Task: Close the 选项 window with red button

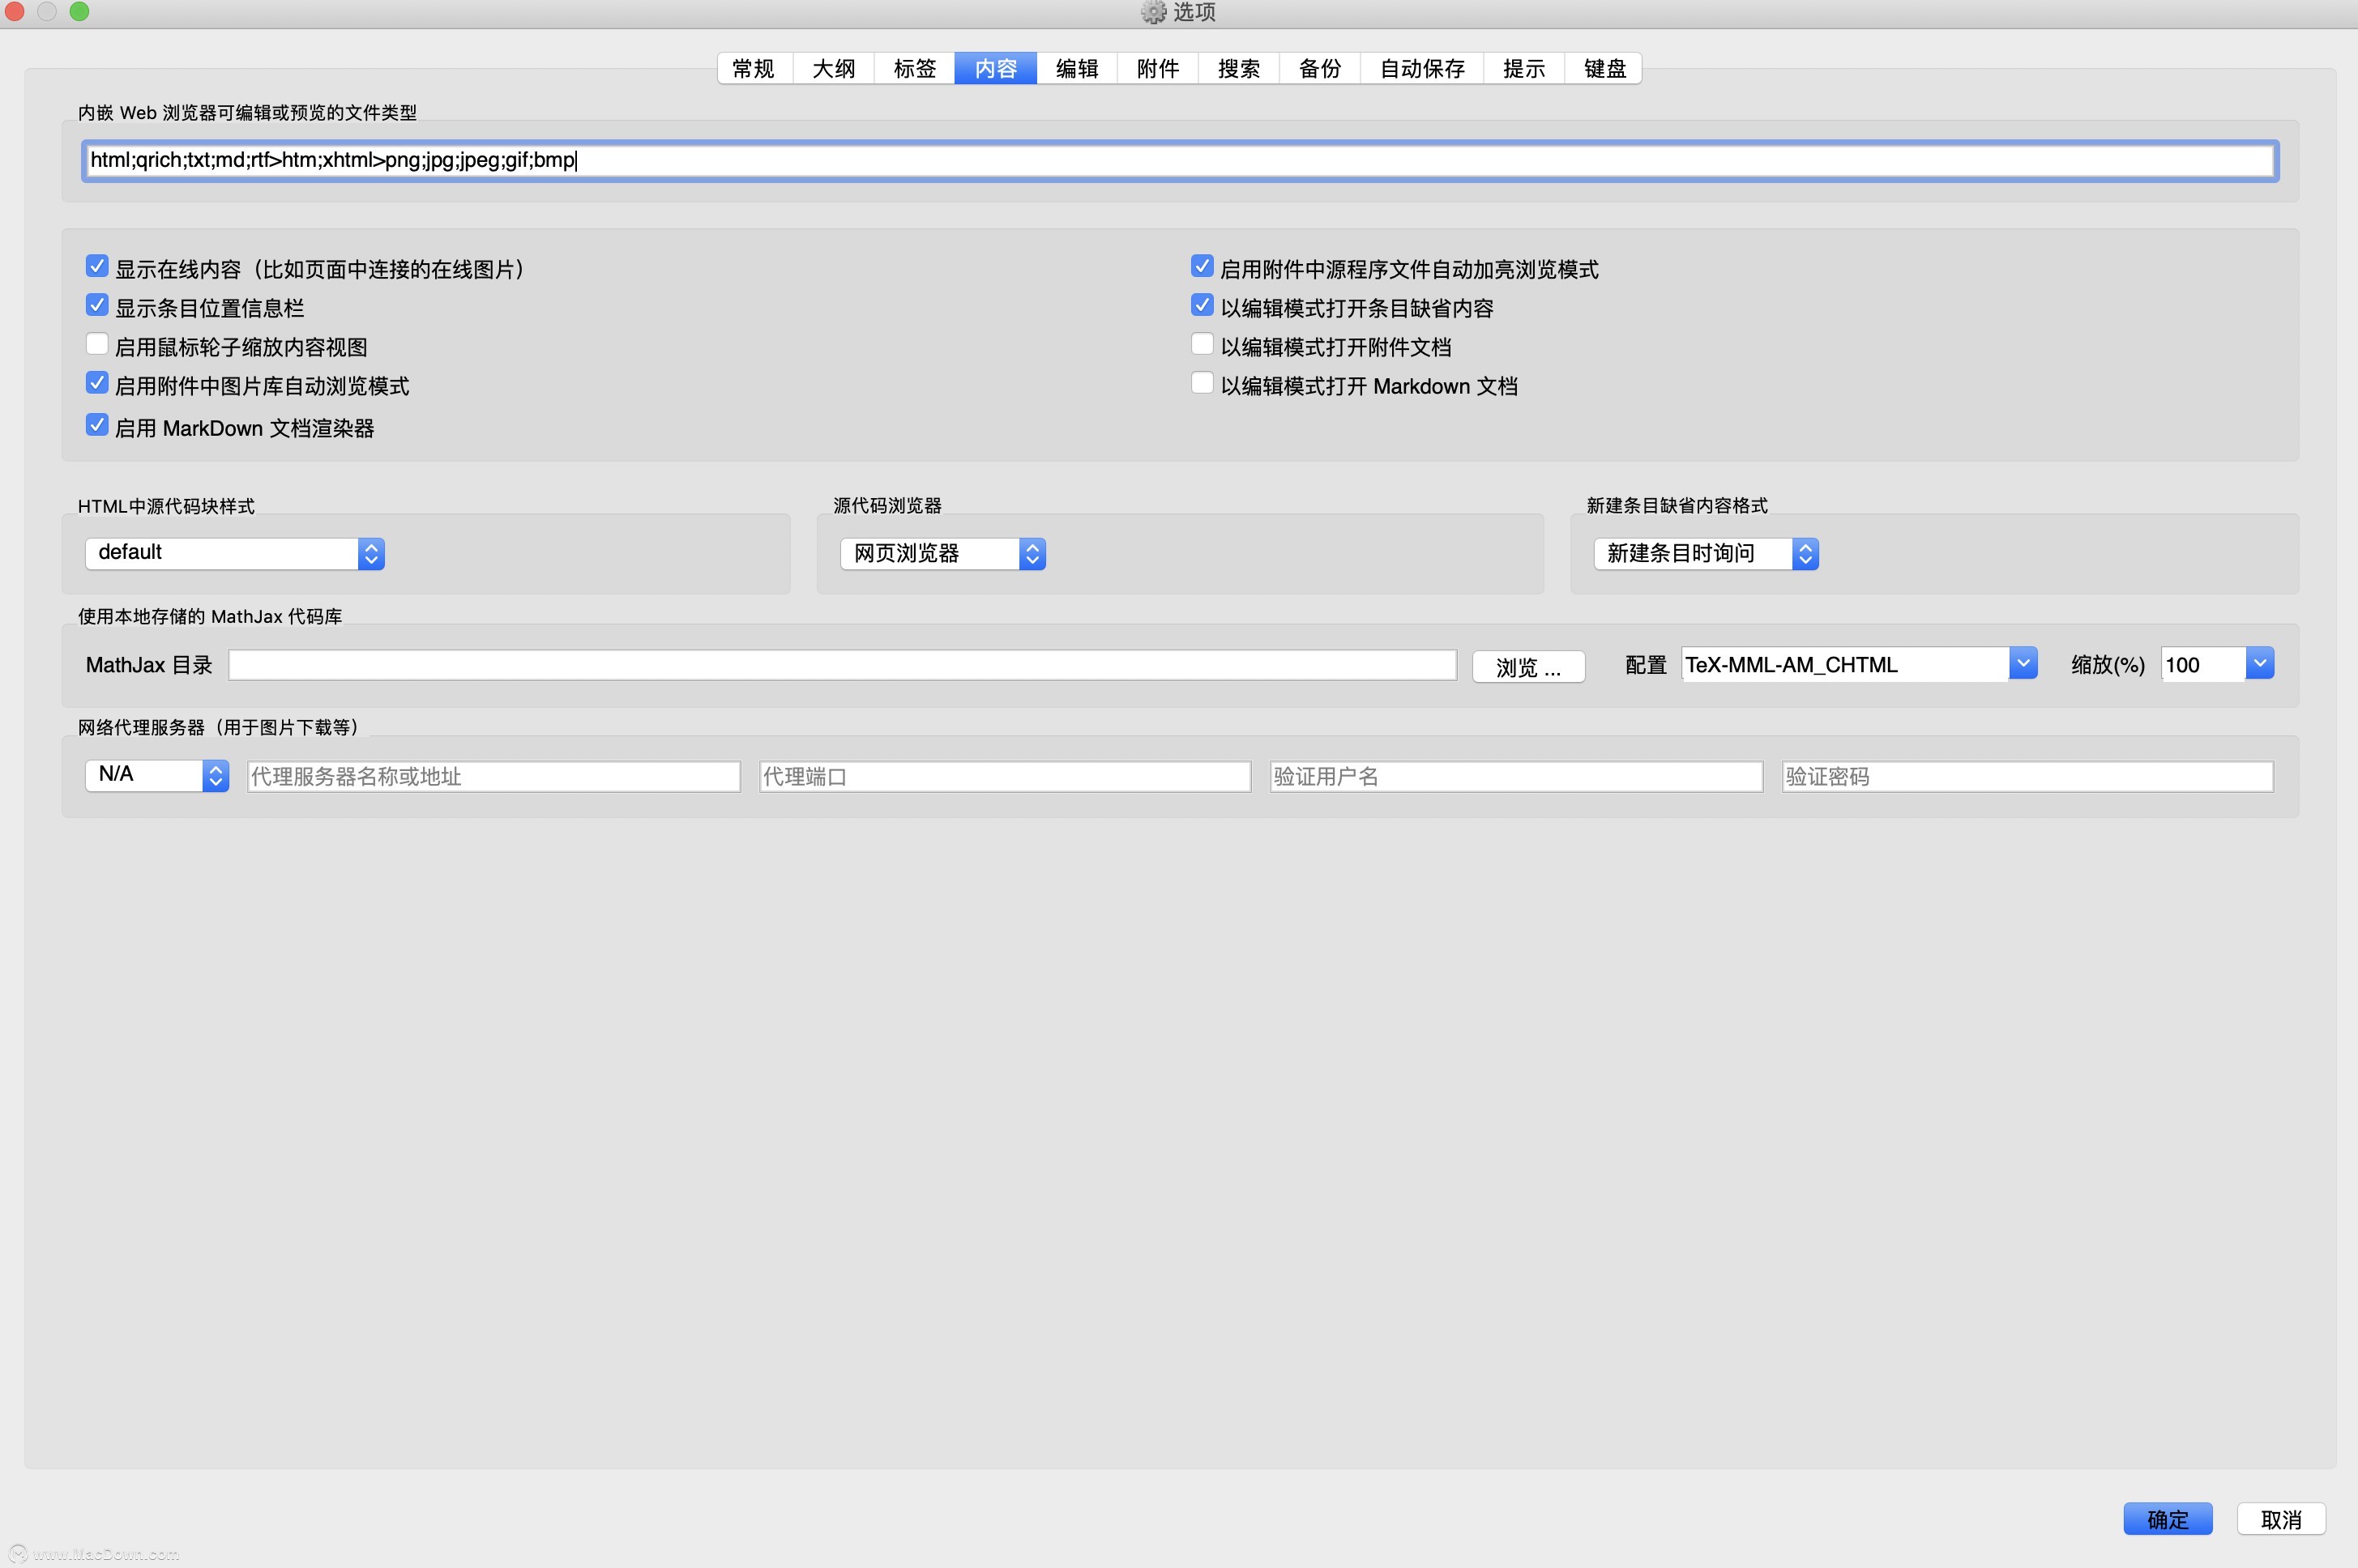Action: tap(14, 11)
